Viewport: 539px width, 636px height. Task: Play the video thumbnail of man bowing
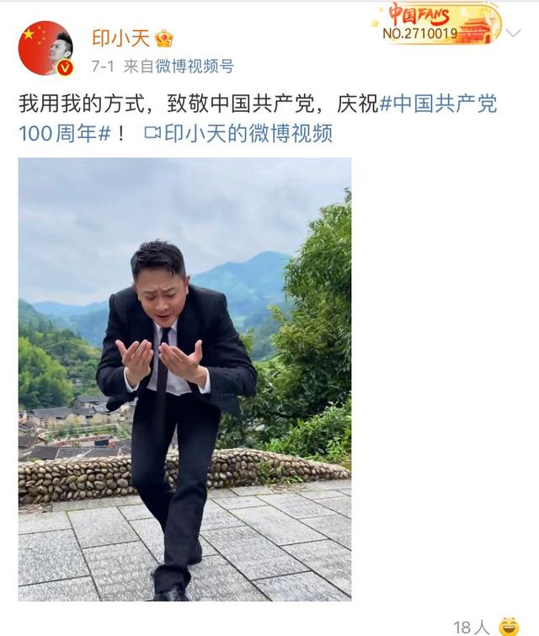(184, 379)
